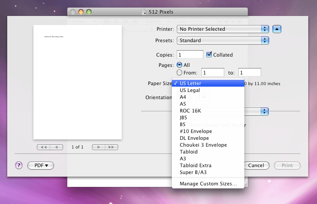Open the PDF options menu button
This screenshot has width=317, height=204.
coord(41,165)
